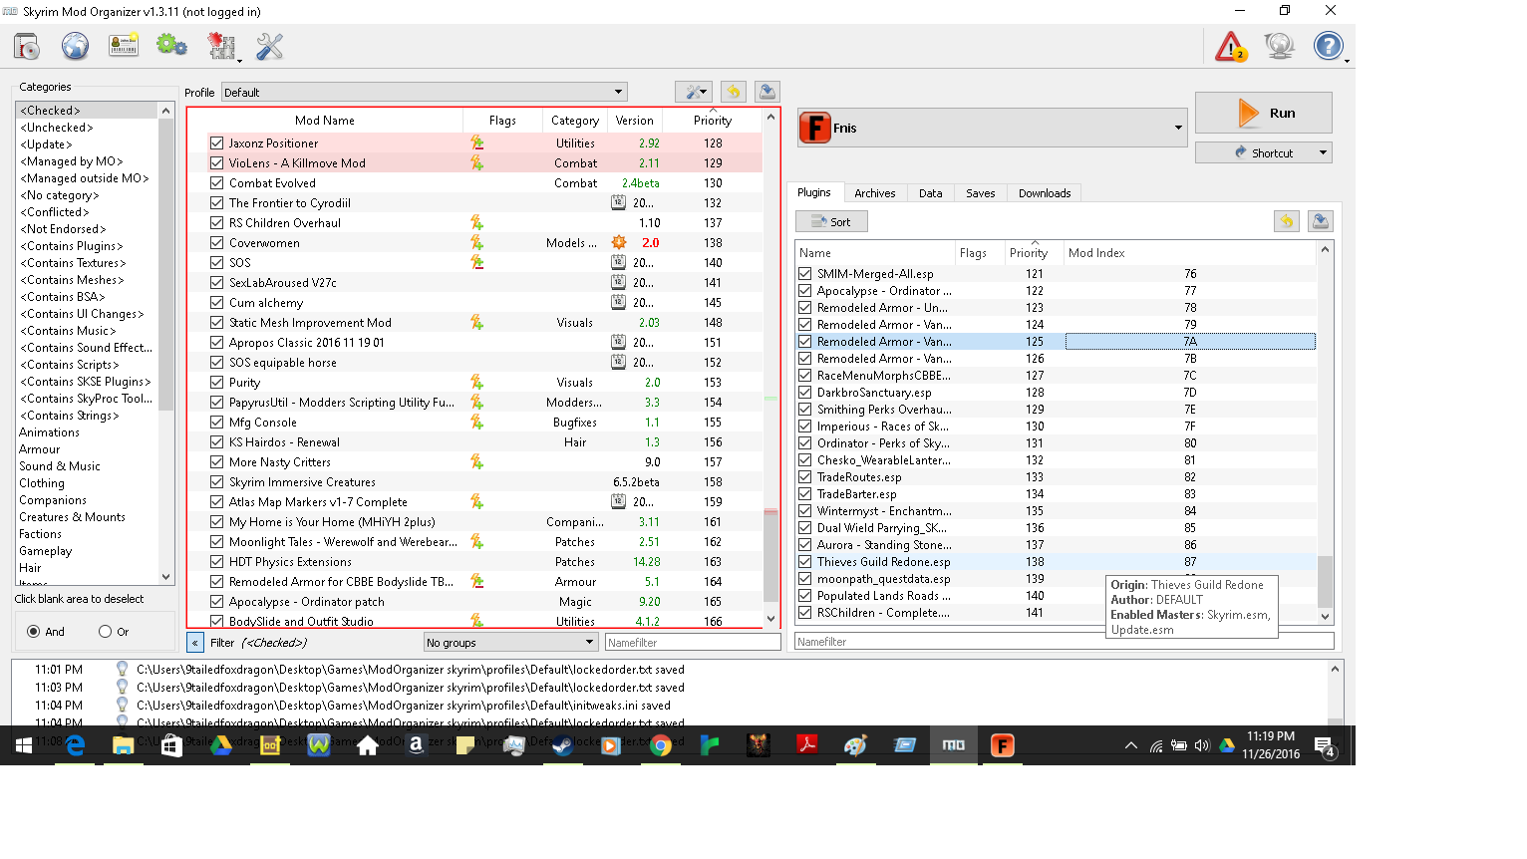Open Settings wrench and screwdriver icon
This screenshot has width=1527, height=859.
point(270,46)
